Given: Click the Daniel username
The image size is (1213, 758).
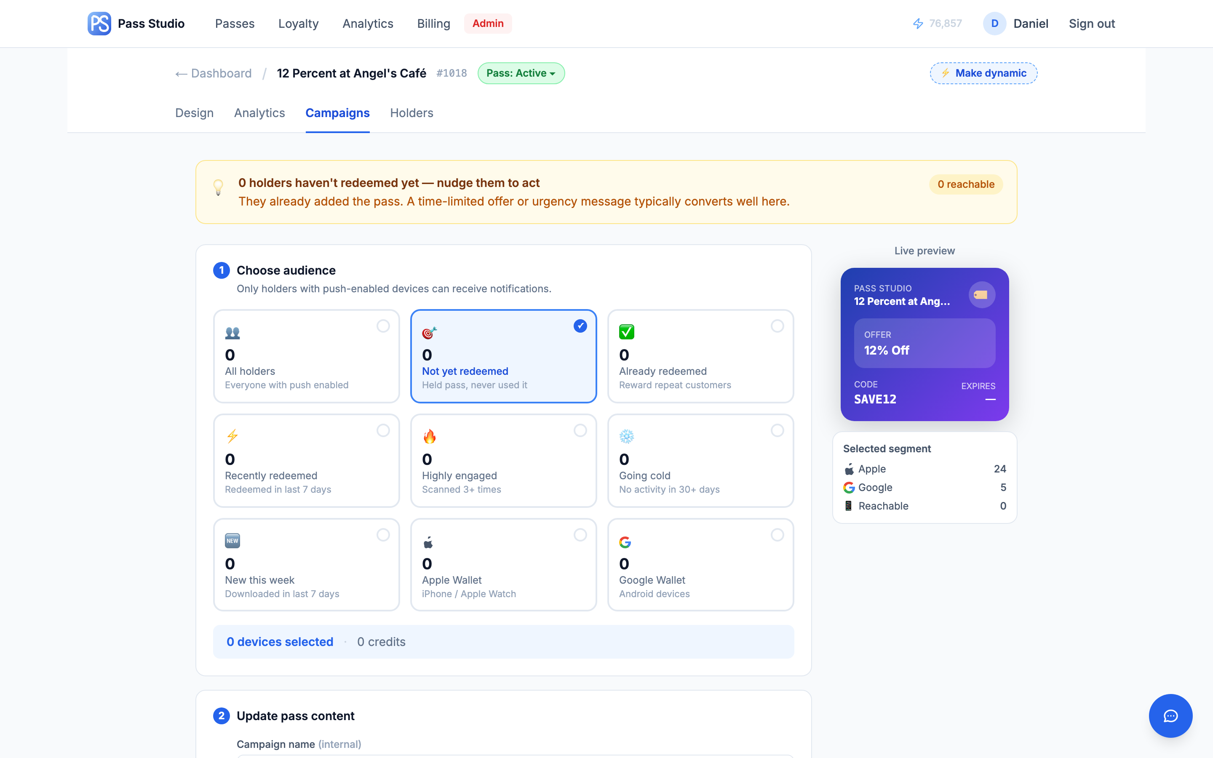Looking at the screenshot, I should click(x=1031, y=24).
